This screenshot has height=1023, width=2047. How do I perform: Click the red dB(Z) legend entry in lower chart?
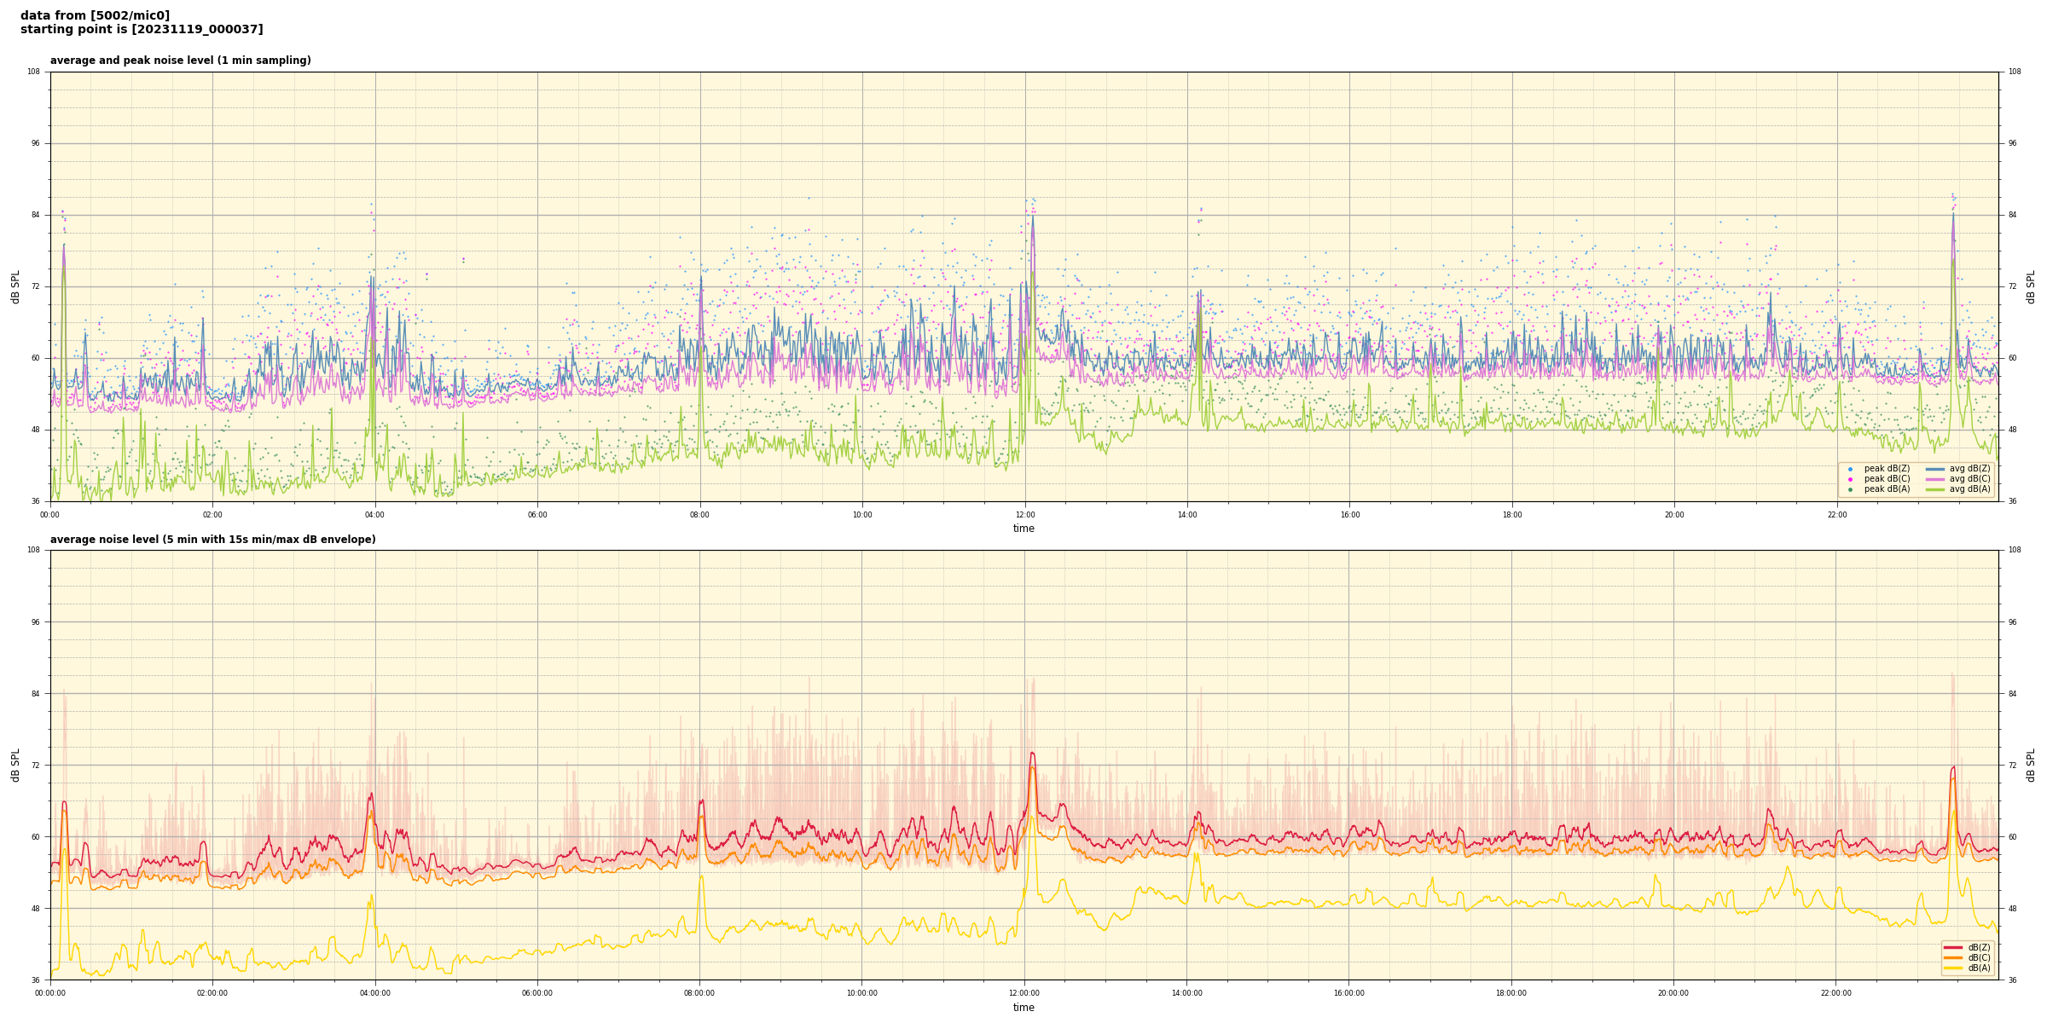[1953, 947]
